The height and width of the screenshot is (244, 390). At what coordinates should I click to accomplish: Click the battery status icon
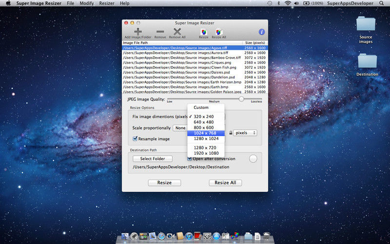coord(306,3)
